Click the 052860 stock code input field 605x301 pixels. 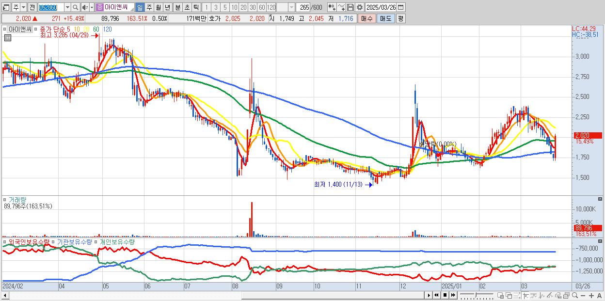(x=50, y=7)
